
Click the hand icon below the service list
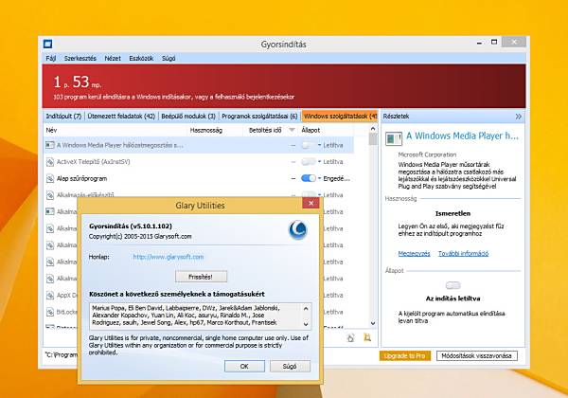click(x=350, y=338)
